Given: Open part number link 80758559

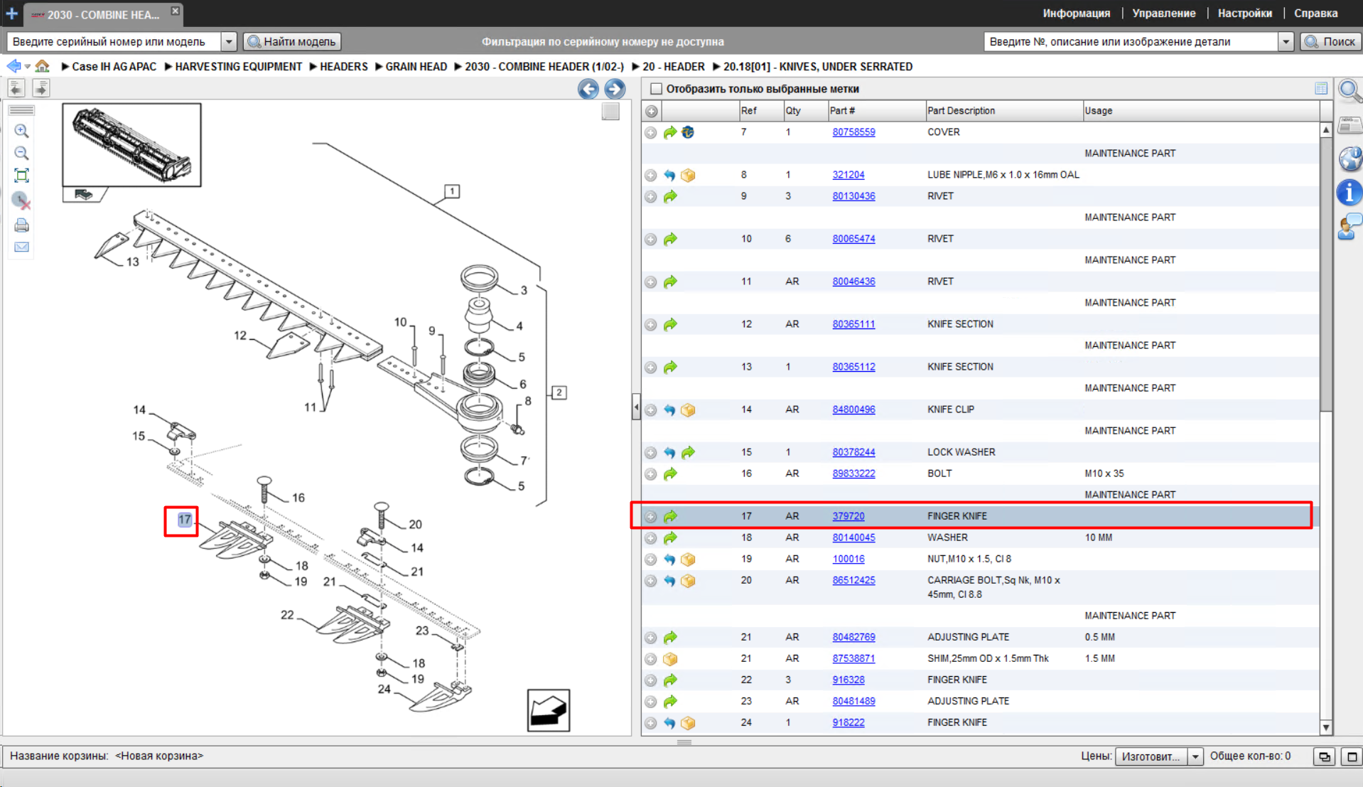Looking at the screenshot, I should (853, 132).
